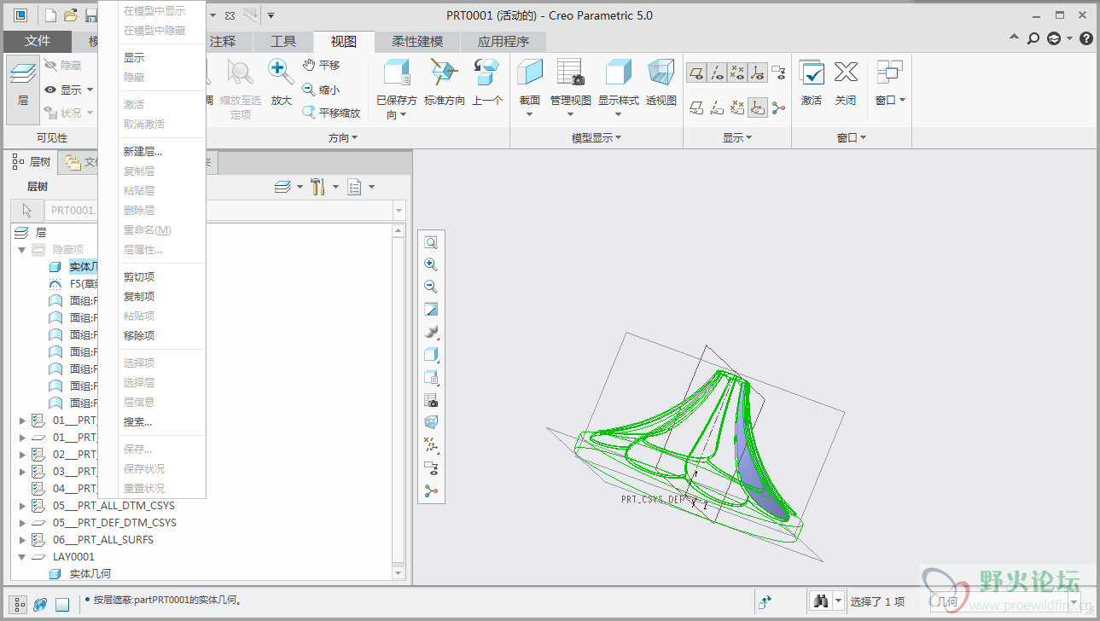
Task: Select the 平移缩放 tool
Action: (331, 113)
